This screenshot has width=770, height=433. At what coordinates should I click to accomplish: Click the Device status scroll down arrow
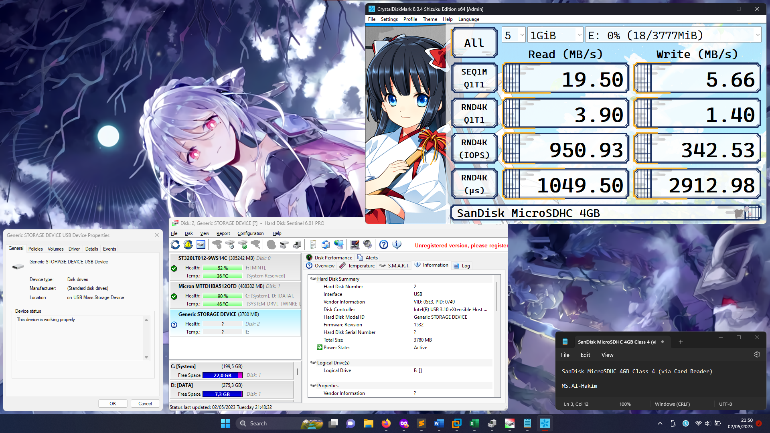(x=146, y=357)
